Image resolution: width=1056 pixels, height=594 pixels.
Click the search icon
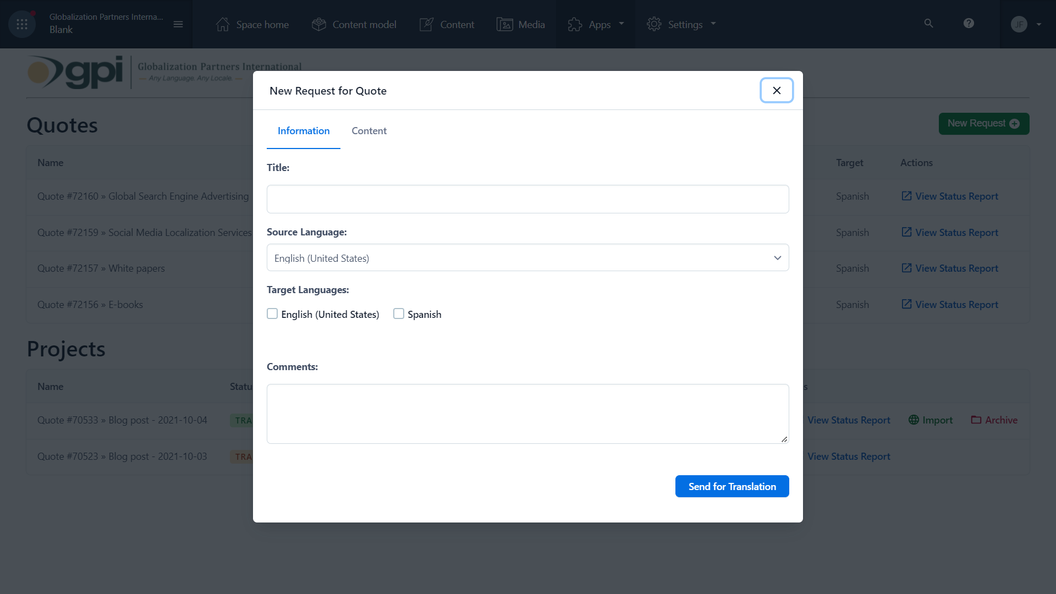coord(929,24)
